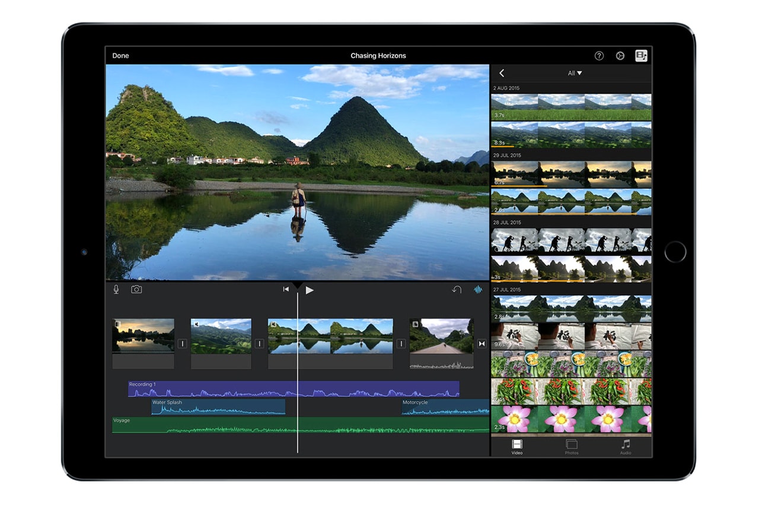The height and width of the screenshot is (507, 759).
Task: Tap the microphone voiceover record icon
Action: [x=116, y=289]
